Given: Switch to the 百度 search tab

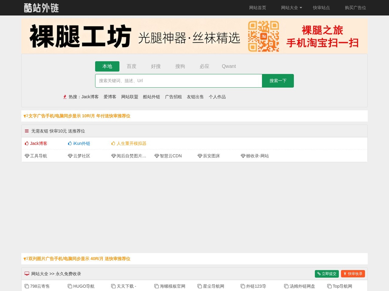Looking at the screenshot, I should 132,66.
